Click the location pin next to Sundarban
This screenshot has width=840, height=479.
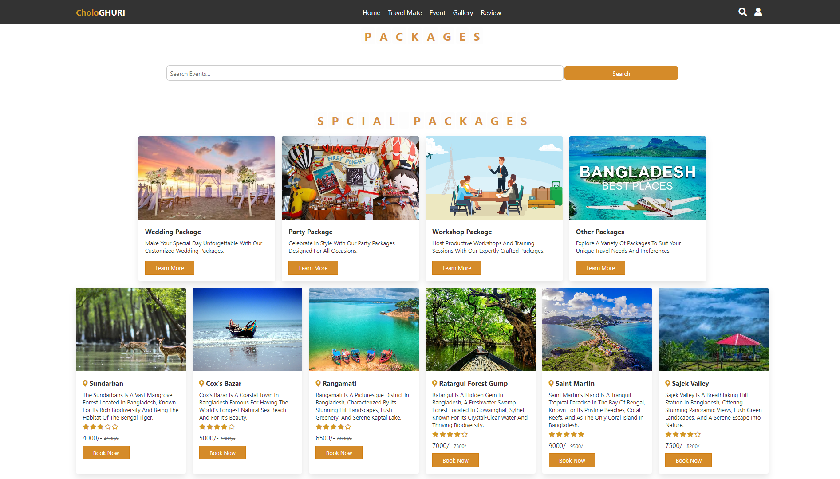point(85,383)
